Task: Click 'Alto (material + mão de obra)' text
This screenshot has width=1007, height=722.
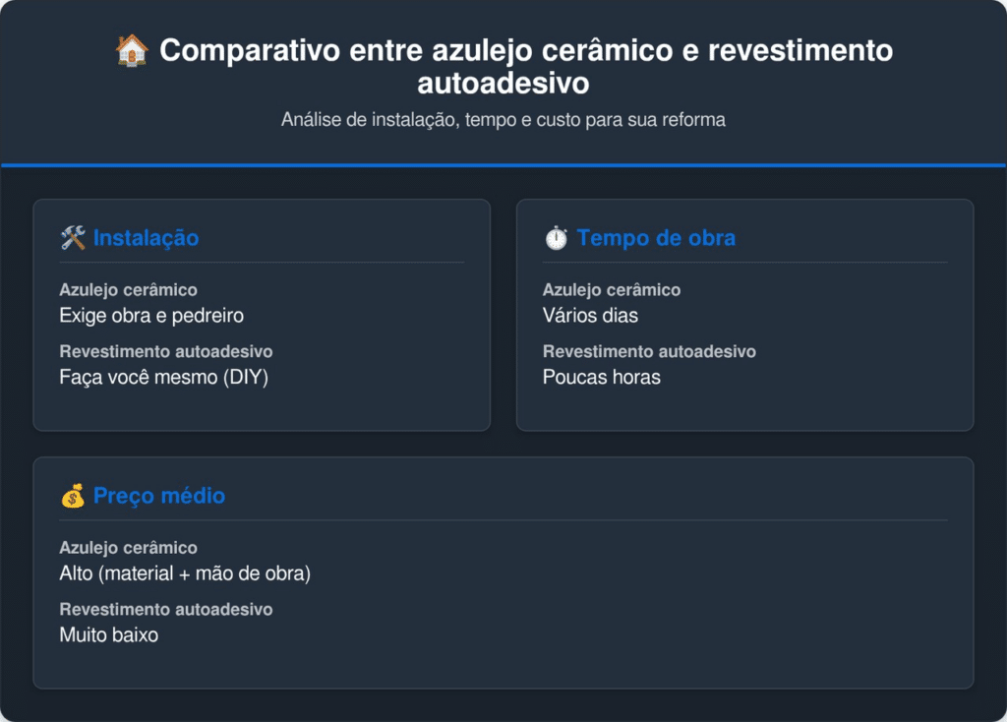Action: (185, 573)
